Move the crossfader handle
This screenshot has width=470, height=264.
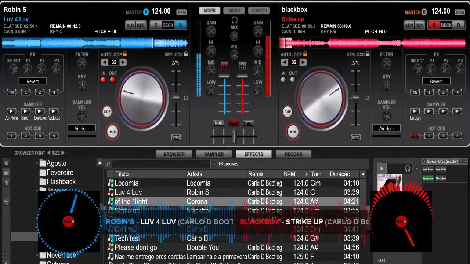234,136
